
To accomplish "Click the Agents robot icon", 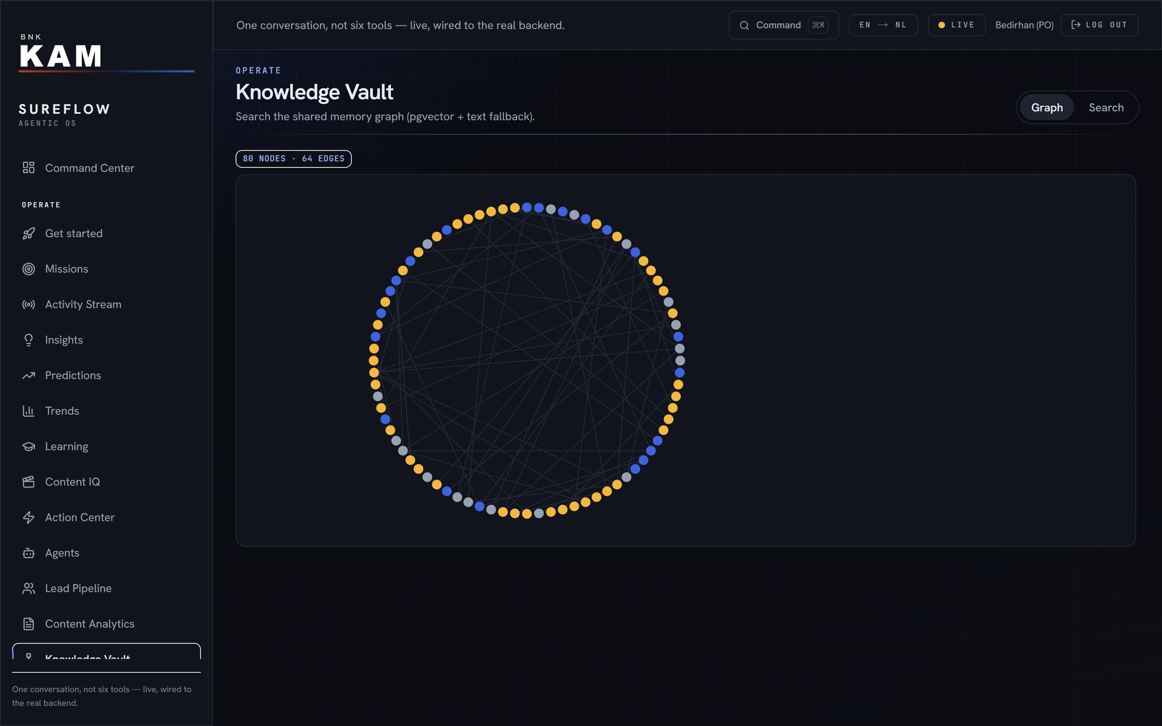I will [x=28, y=553].
